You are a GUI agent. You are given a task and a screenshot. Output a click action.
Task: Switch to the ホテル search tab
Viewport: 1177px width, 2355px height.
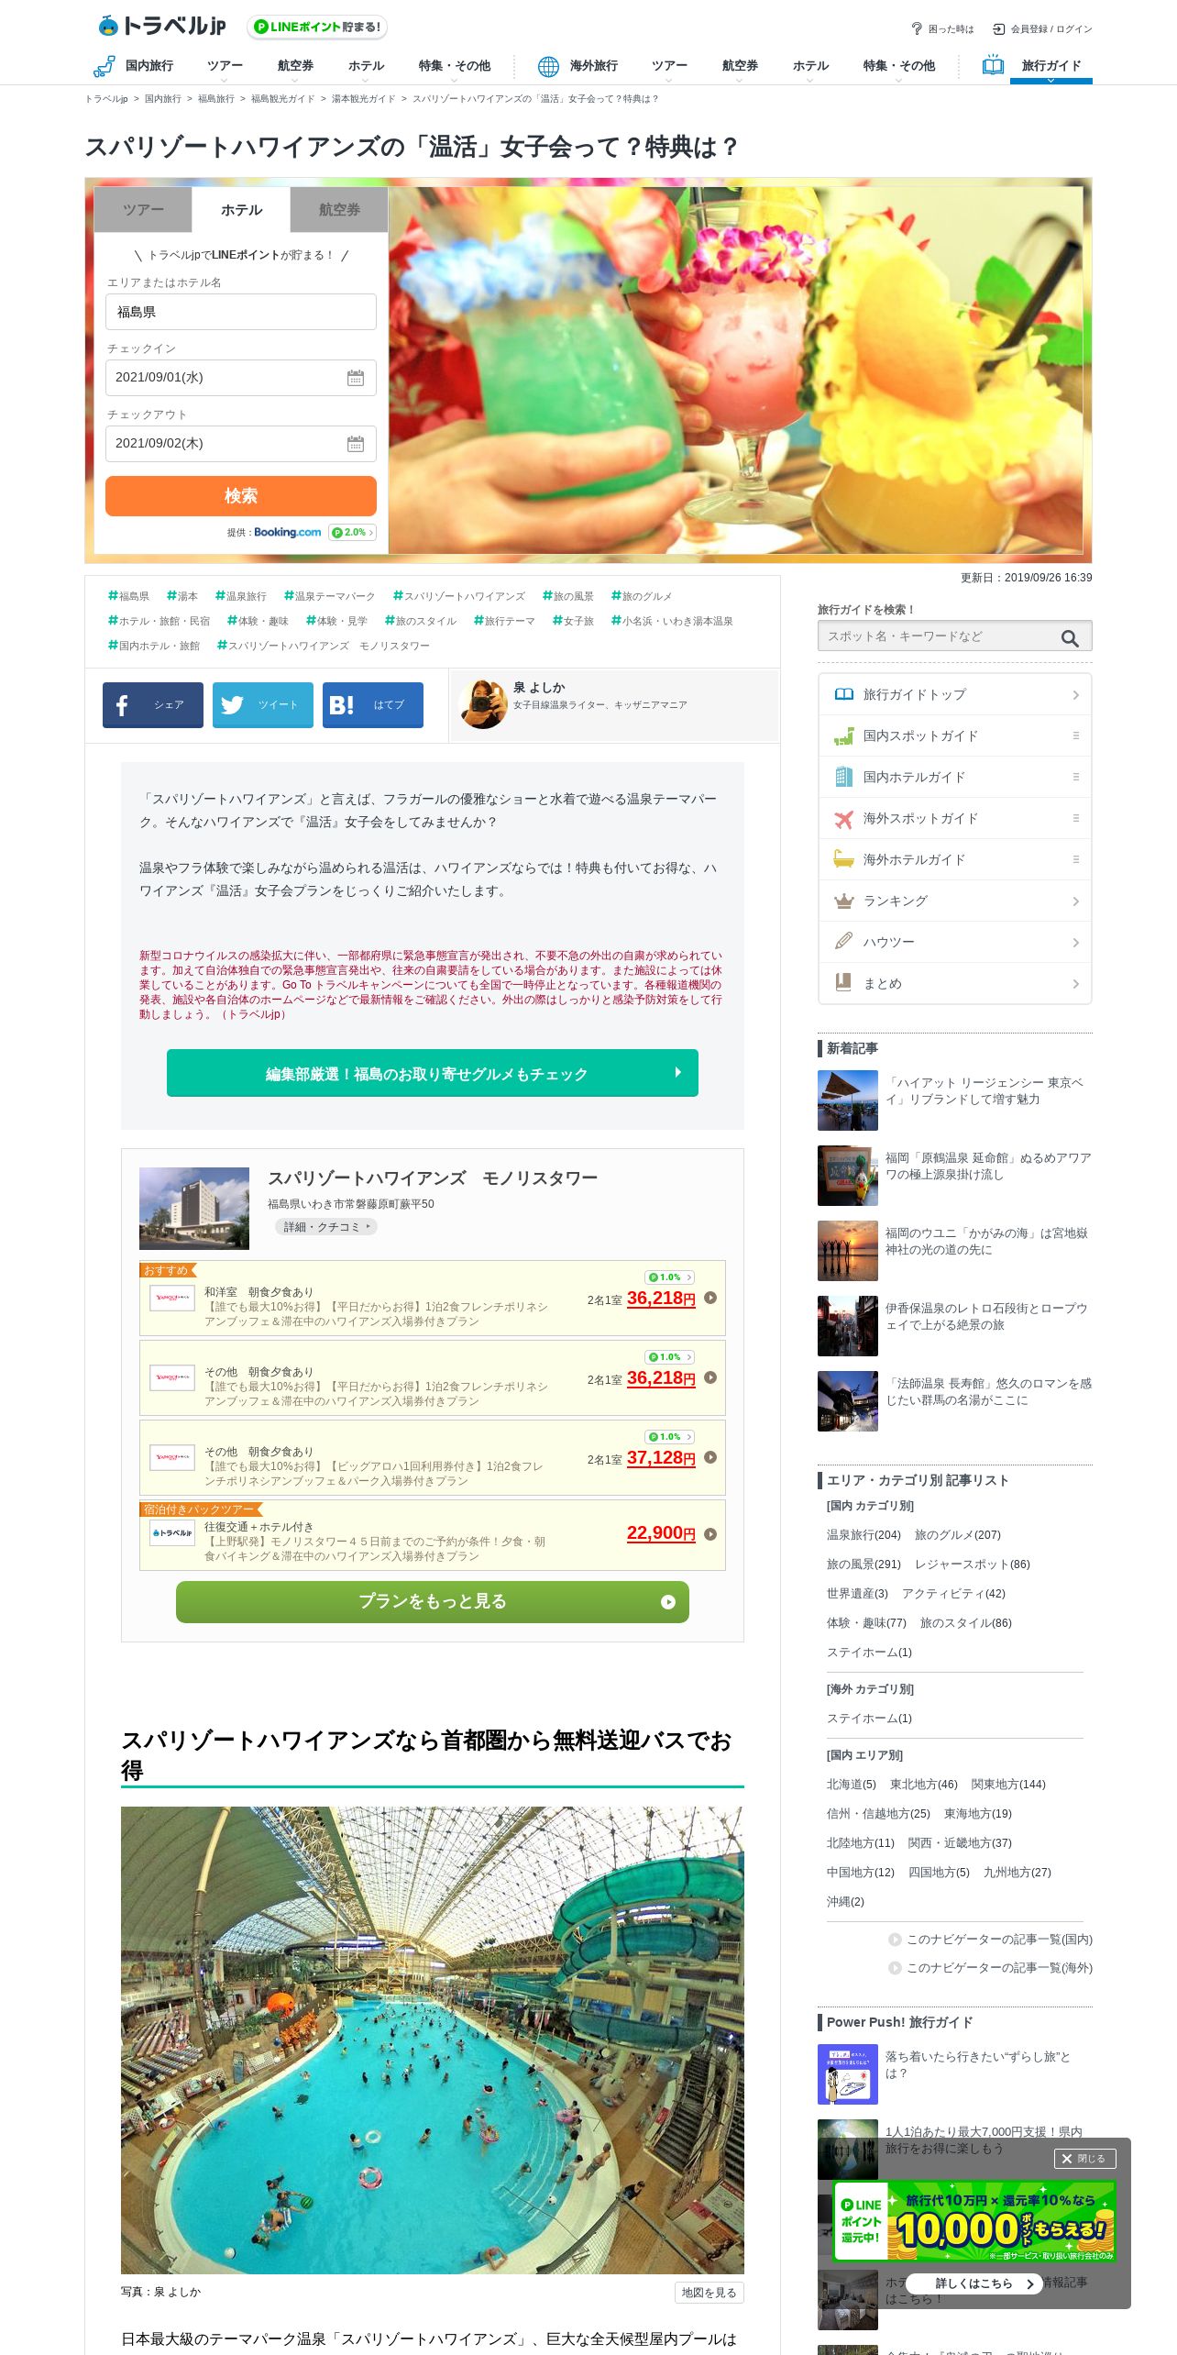241,210
